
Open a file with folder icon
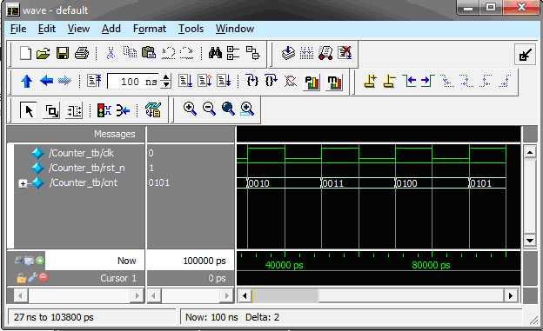tap(43, 53)
